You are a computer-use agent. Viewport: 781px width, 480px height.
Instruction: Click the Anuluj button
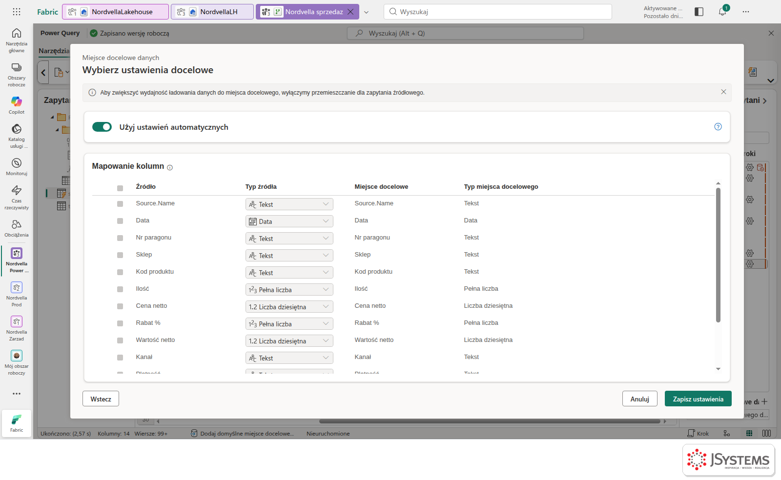click(640, 399)
